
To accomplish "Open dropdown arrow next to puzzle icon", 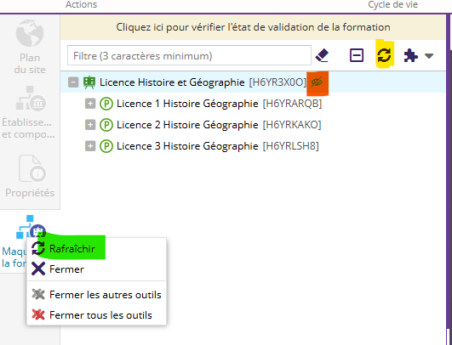I will pyautogui.click(x=429, y=55).
